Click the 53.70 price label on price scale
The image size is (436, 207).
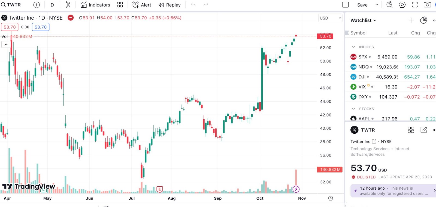[x=325, y=36]
